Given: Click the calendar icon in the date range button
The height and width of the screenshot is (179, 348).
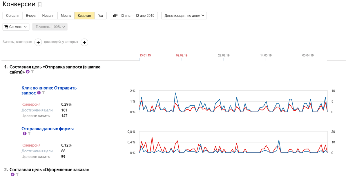Looking at the screenshot, I should [x=115, y=15].
